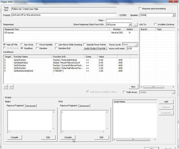Click left arrow of Link To scrollbar

pos(141,87)
